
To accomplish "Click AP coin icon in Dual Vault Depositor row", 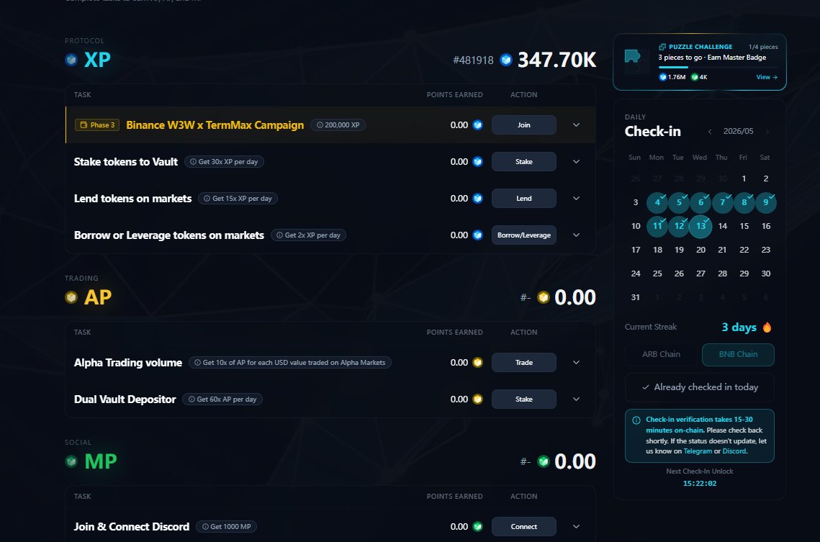I will tap(477, 399).
